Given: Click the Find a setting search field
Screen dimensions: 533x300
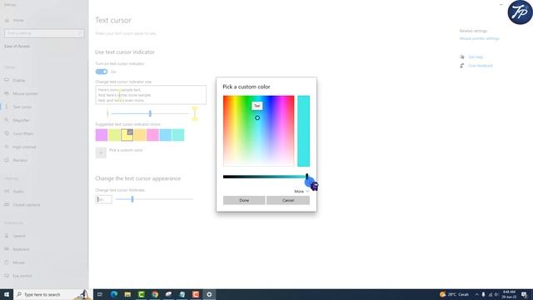Looking at the screenshot, I should click(44, 33).
